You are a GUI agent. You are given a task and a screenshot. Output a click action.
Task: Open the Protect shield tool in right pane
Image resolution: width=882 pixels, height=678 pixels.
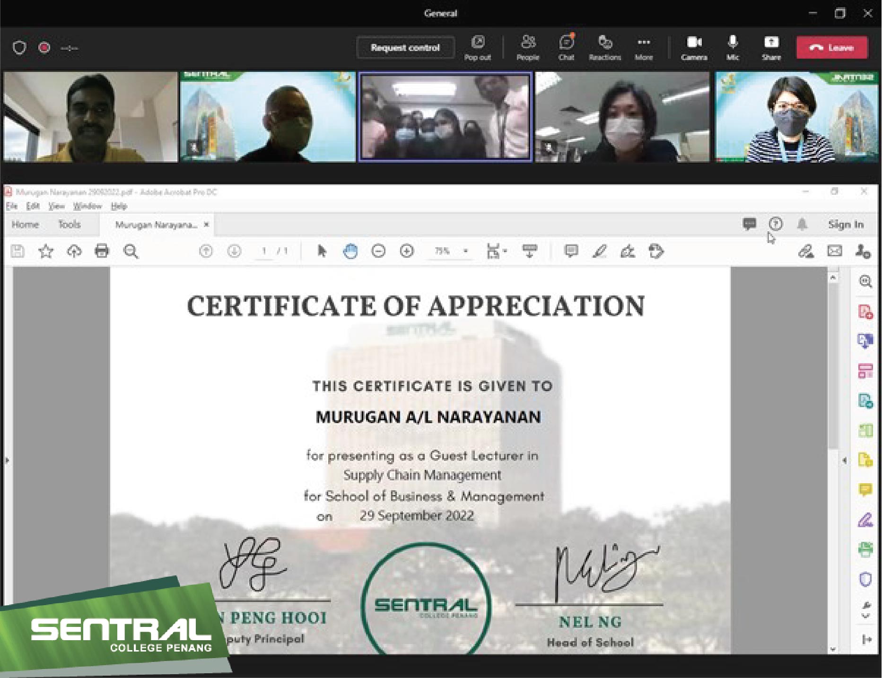[x=865, y=579]
